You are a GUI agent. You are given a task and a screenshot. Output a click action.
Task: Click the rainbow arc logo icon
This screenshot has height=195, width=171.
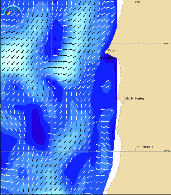pyautogui.click(x=13, y=11)
